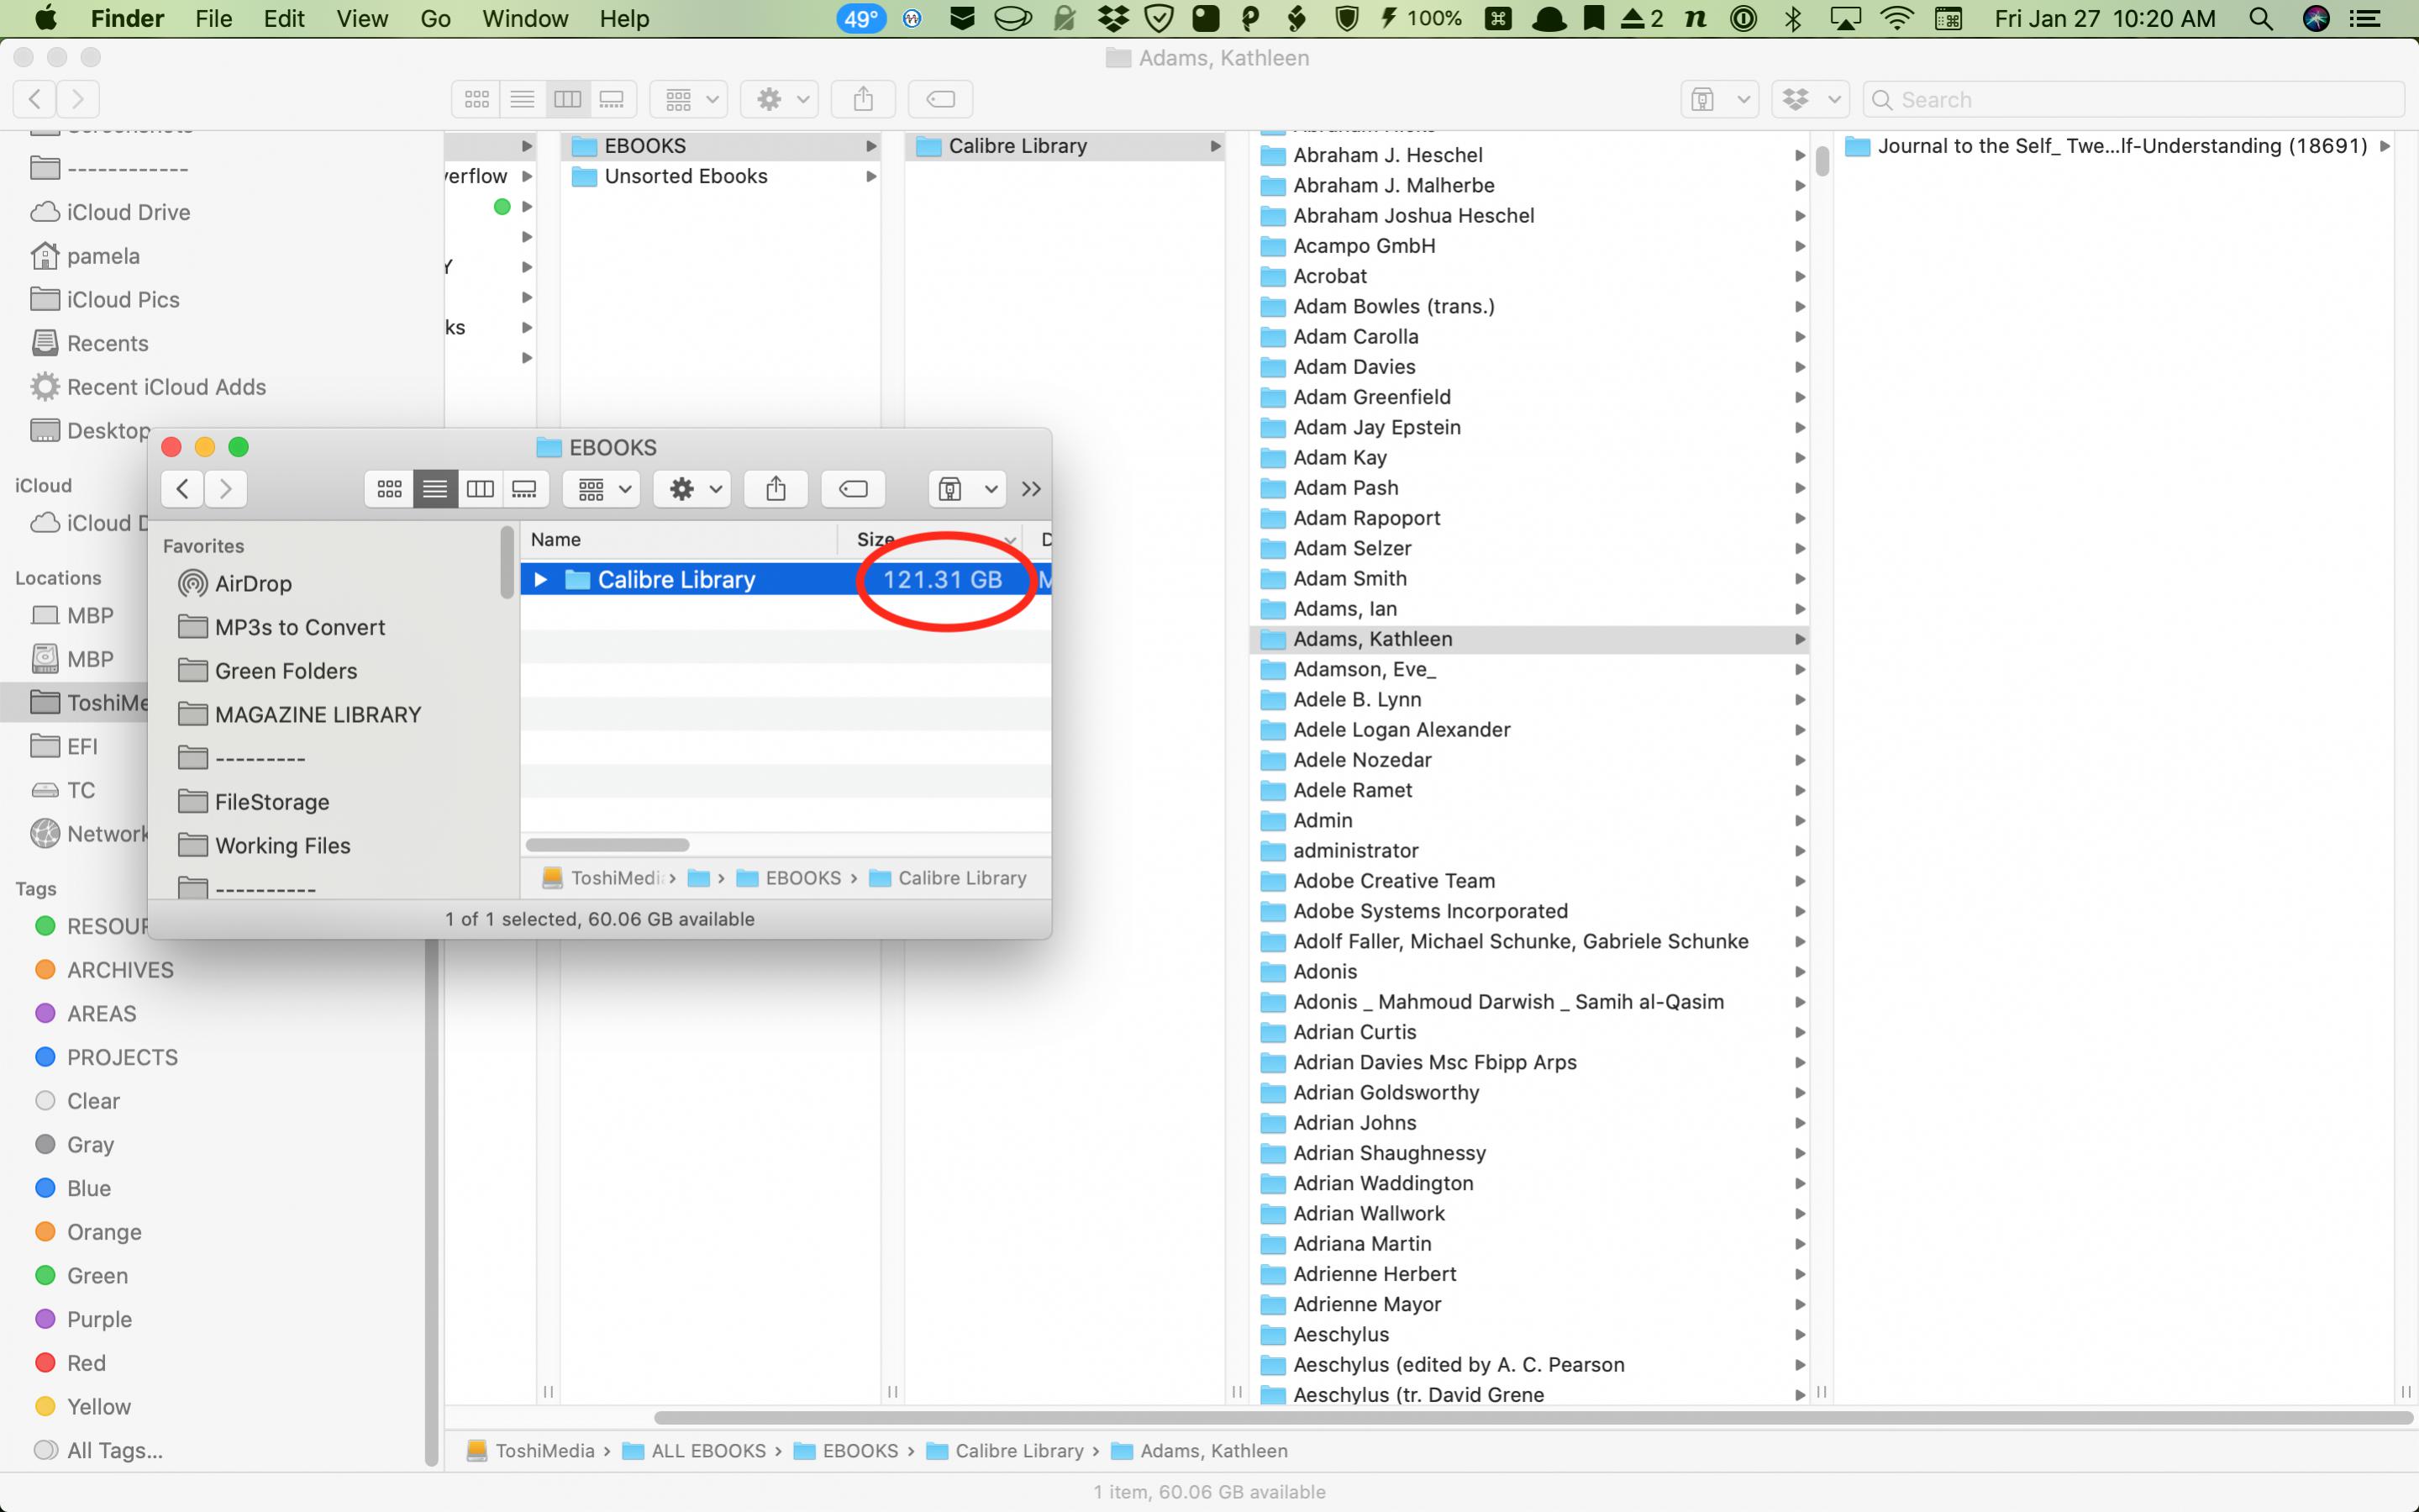Click Edit Tags icon in background toolbar

(x=940, y=99)
